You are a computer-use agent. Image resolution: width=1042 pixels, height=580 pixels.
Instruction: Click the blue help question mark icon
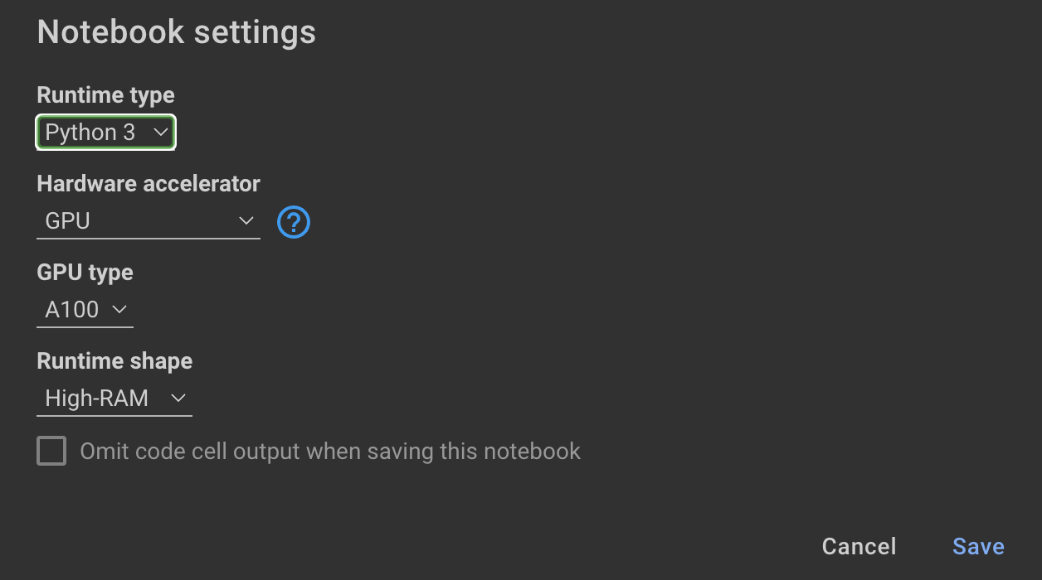click(x=294, y=222)
